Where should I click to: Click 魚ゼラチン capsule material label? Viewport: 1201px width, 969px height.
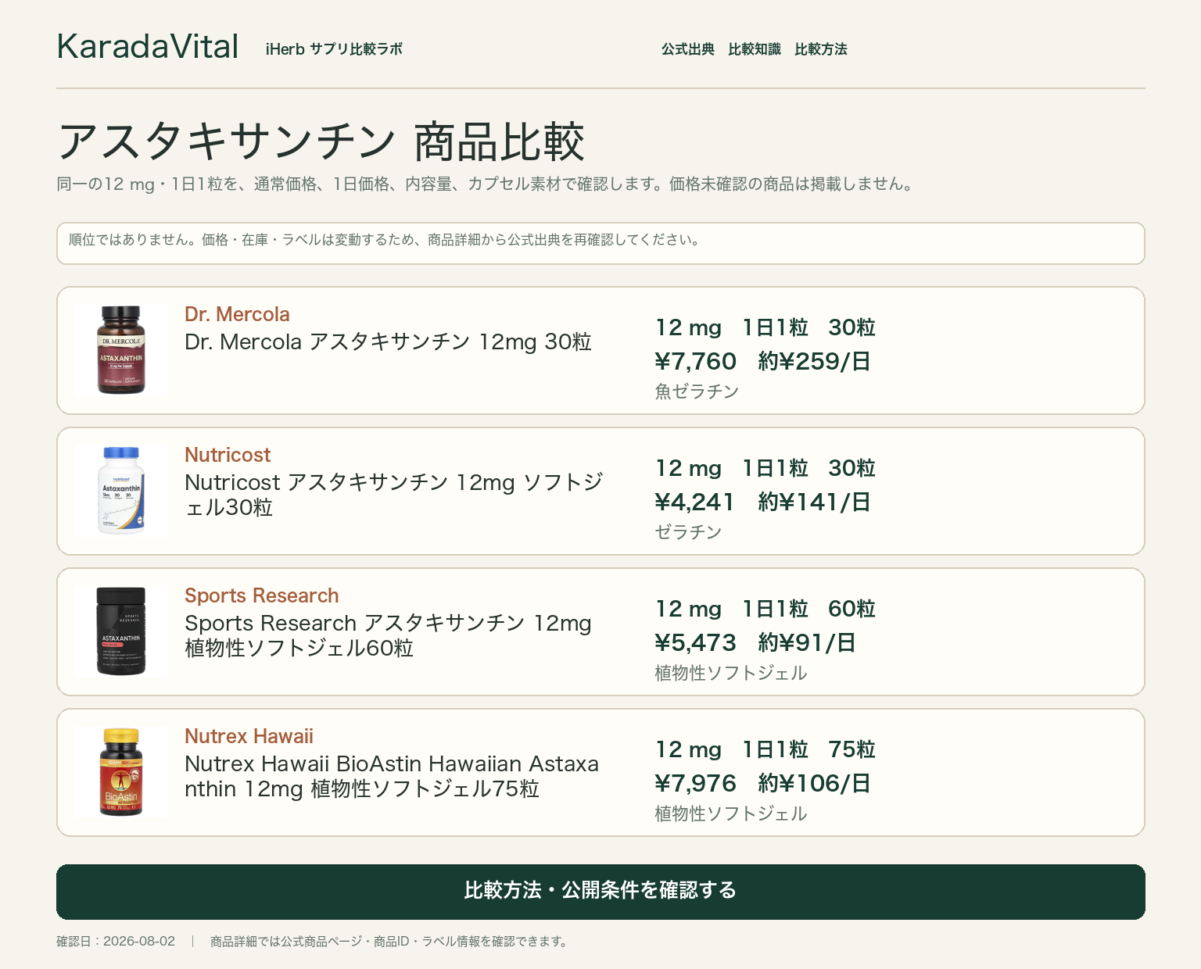point(697,391)
